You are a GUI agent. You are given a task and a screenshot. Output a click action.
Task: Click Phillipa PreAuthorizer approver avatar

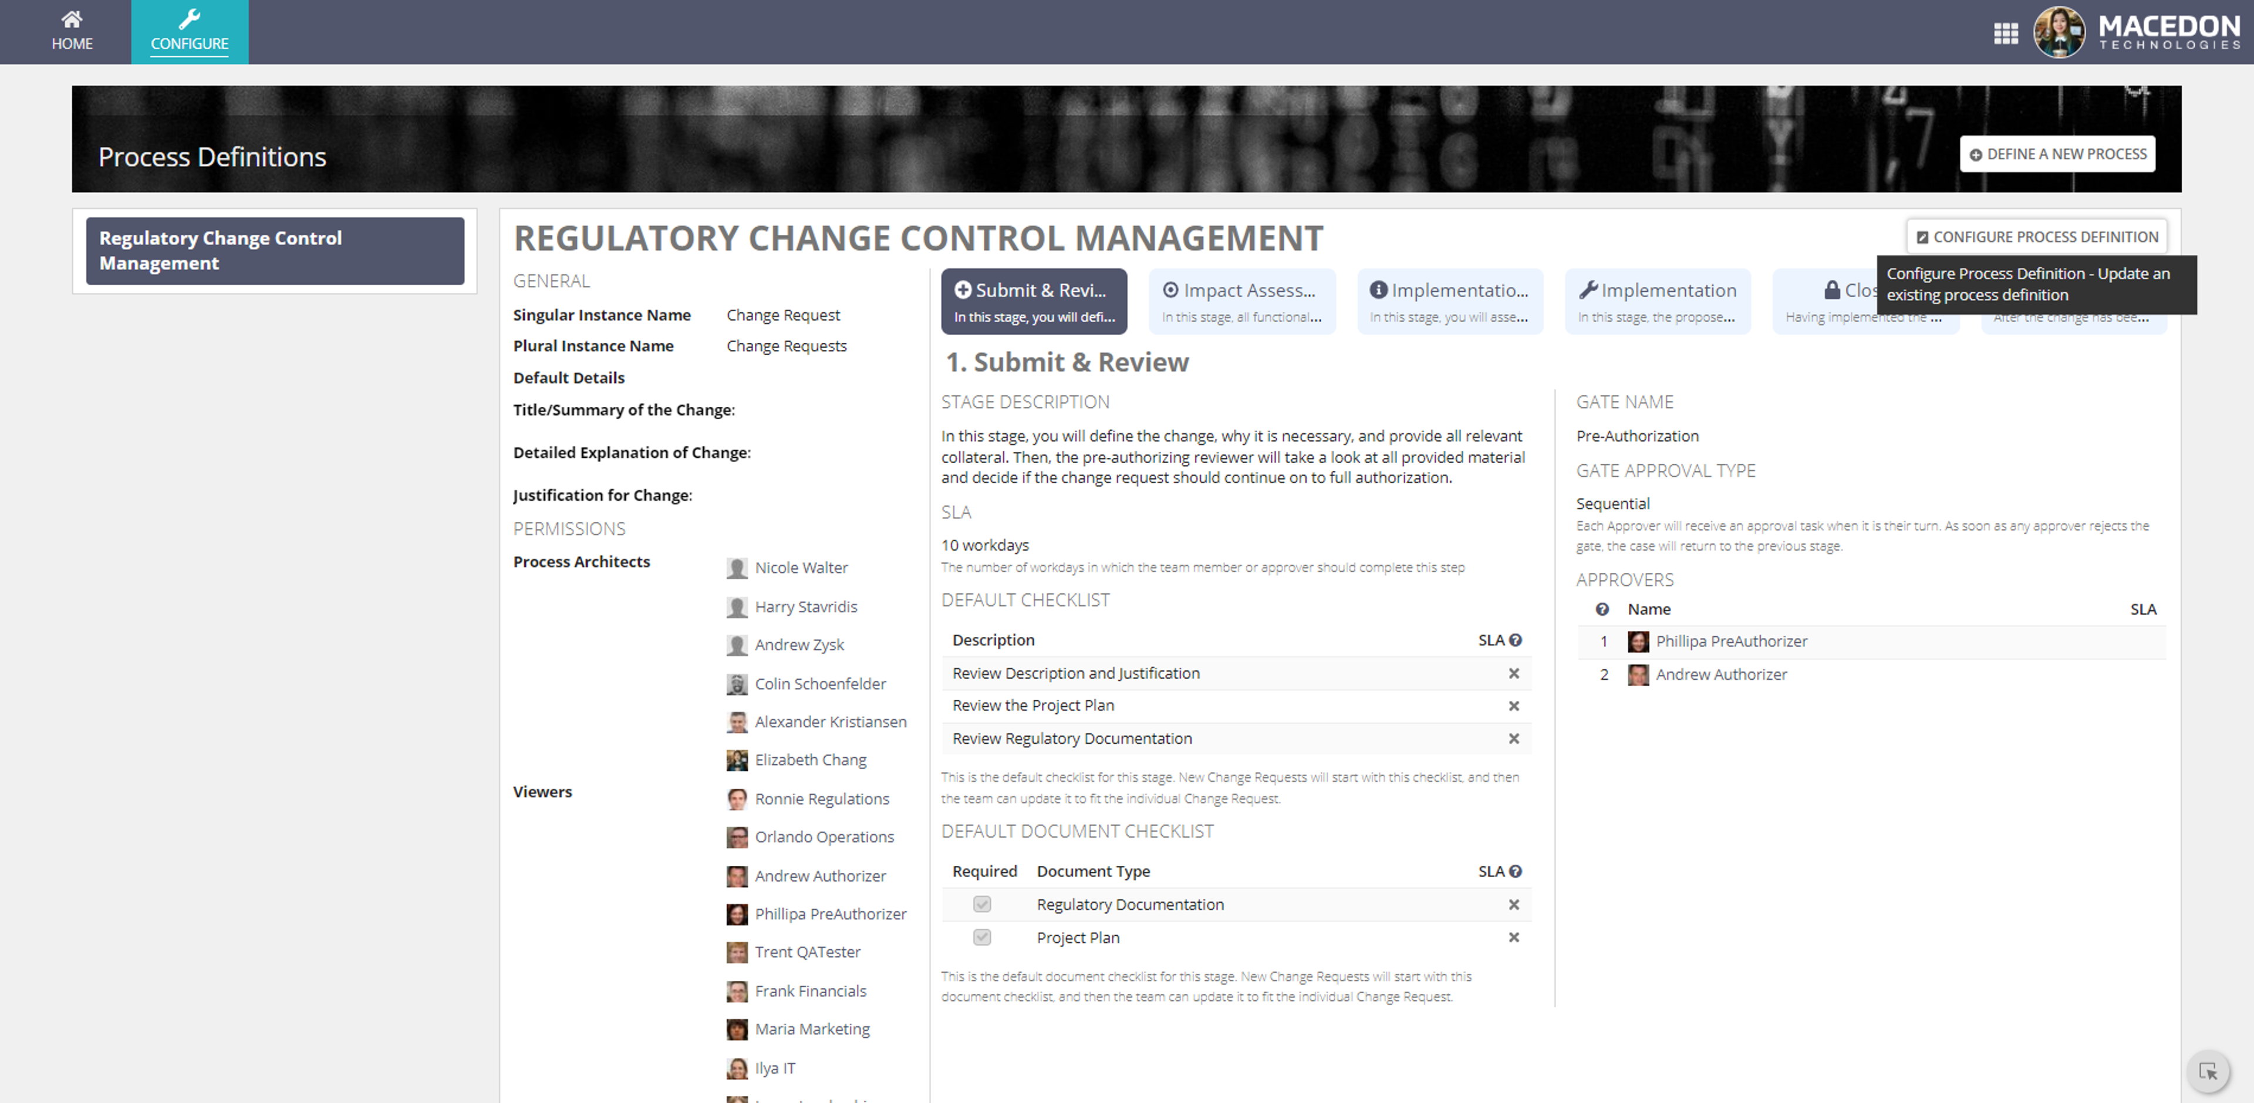tap(1638, 642)
